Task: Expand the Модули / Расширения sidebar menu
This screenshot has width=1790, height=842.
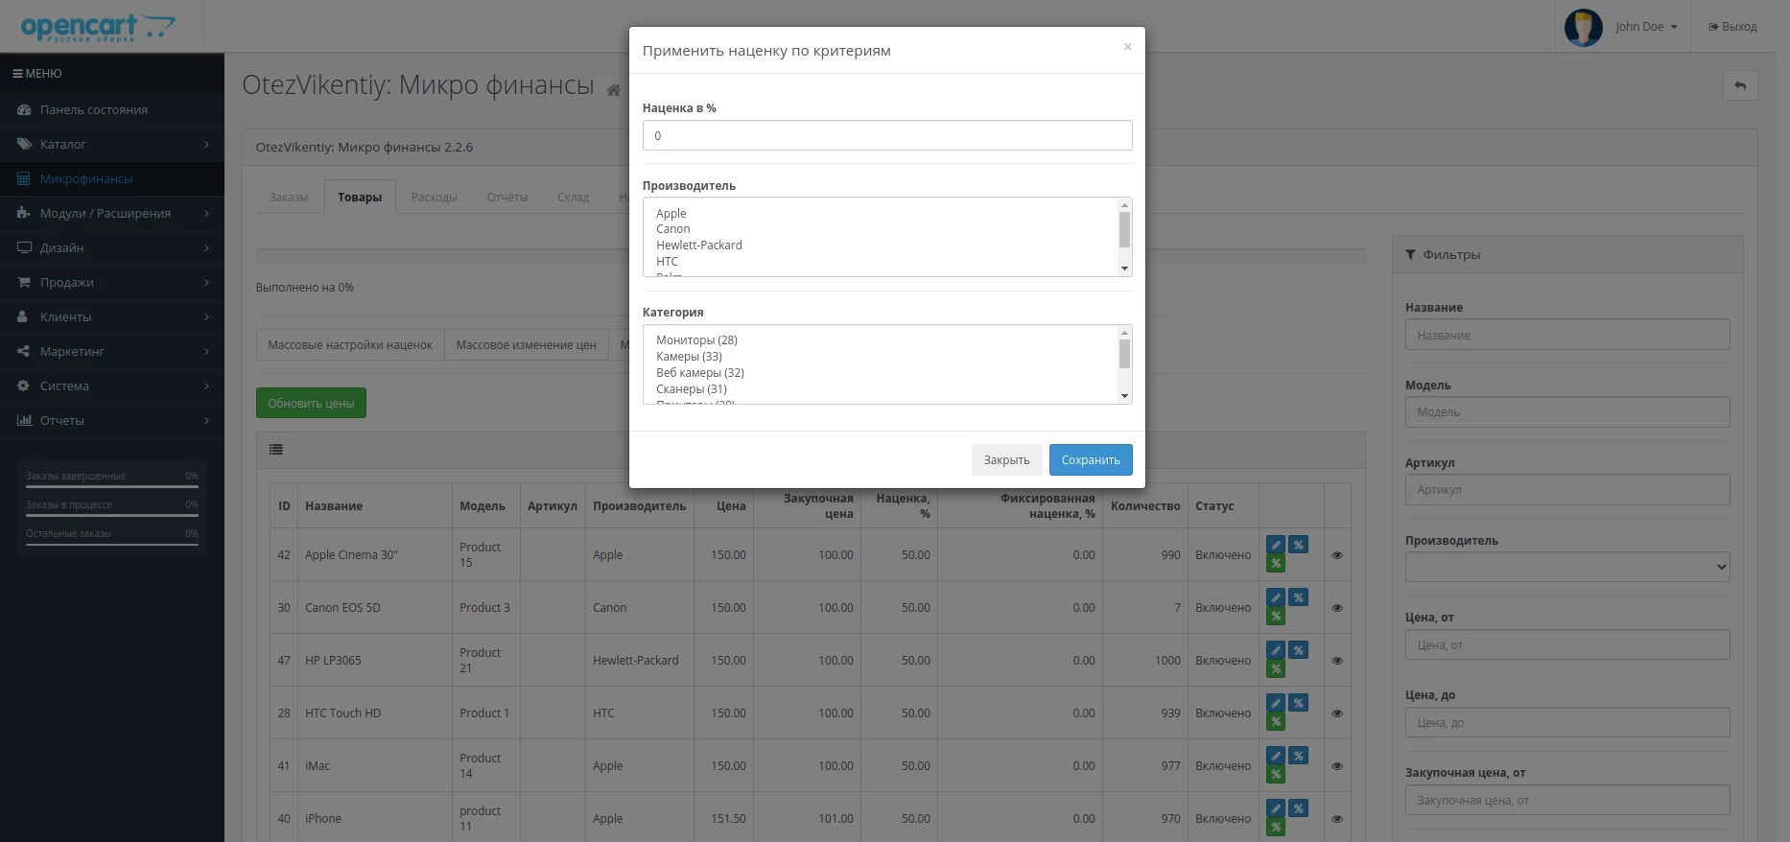Action: 112,213
